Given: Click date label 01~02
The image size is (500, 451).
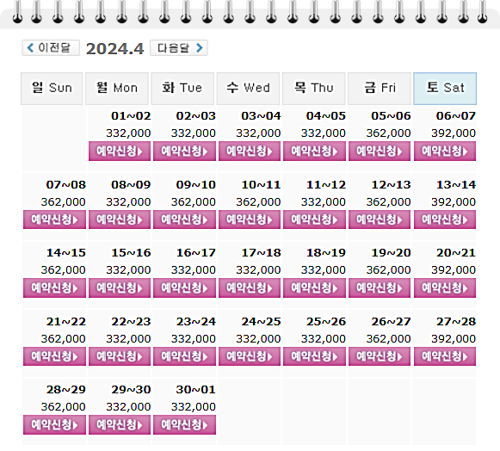Looking at the screenshot, I should 131,116.
